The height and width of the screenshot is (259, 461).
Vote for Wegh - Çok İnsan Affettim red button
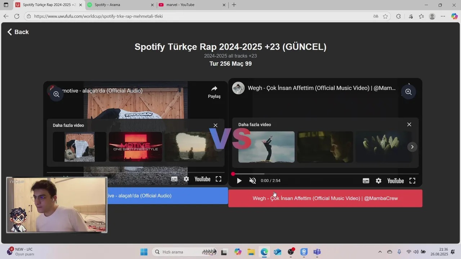pyautogui.click(x=325, y=198)
